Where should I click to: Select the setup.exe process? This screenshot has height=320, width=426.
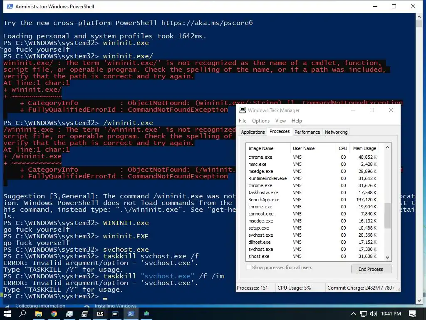point(315,228)
